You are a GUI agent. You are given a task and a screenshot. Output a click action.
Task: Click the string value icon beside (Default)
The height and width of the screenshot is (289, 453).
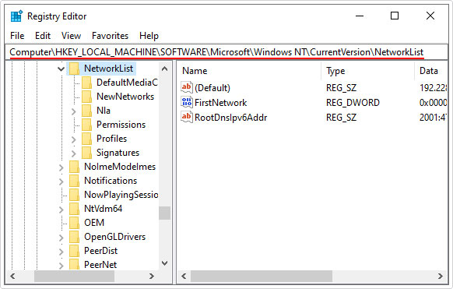[187, 87]
